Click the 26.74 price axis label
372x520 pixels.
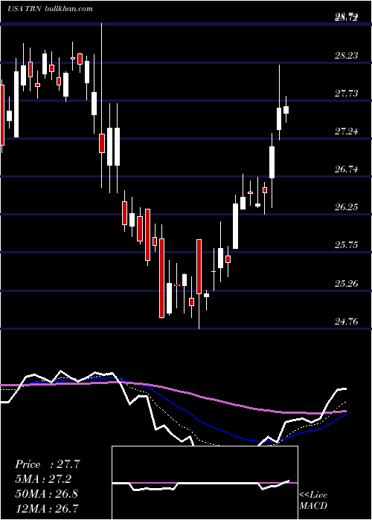pyautogui.click(x=347, y=169)
